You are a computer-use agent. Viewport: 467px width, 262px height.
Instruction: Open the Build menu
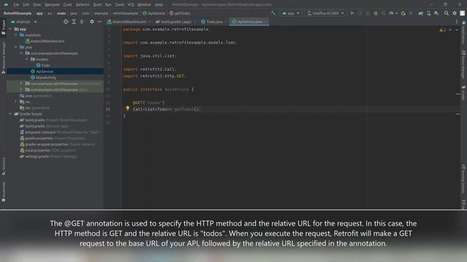click(x=97, y=5)
